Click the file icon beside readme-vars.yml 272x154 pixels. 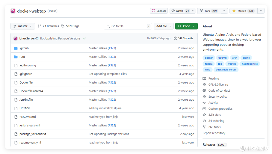coord(16,143)
